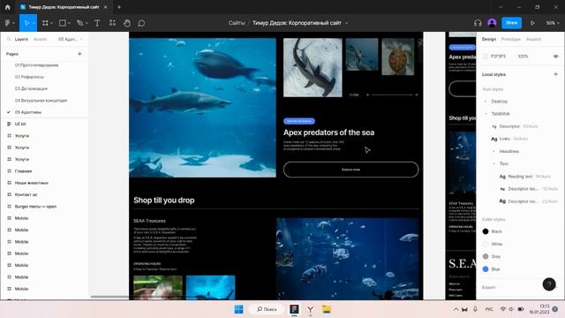Expand the Headlines styles group
This screenshot has height=318, width=565.
pyautogui.click(x=493, y=151)
